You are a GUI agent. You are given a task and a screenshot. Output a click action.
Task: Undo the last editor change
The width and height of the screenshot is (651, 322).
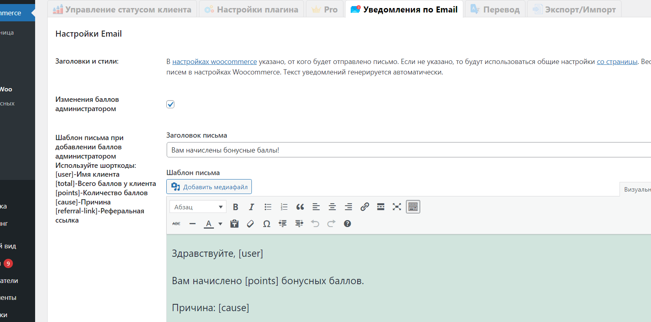[315, 224]
